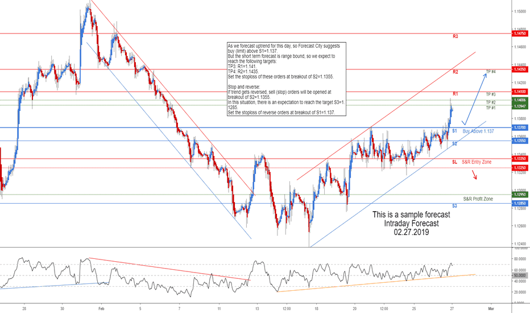Click the 'S&R Profit Zone' annotation

478,199
